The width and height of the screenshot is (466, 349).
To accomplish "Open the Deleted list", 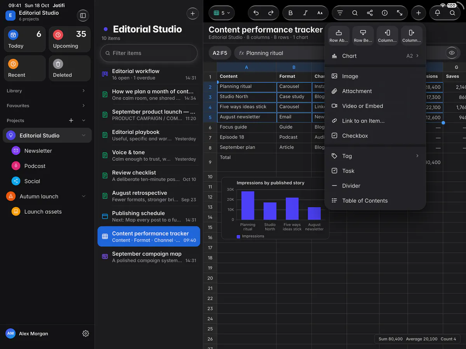I will pos(70,68).
